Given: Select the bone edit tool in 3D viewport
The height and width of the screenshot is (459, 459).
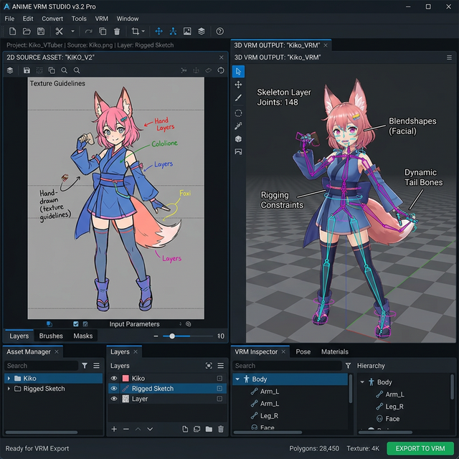Looking at the screenshot, I should pos(238,126).
